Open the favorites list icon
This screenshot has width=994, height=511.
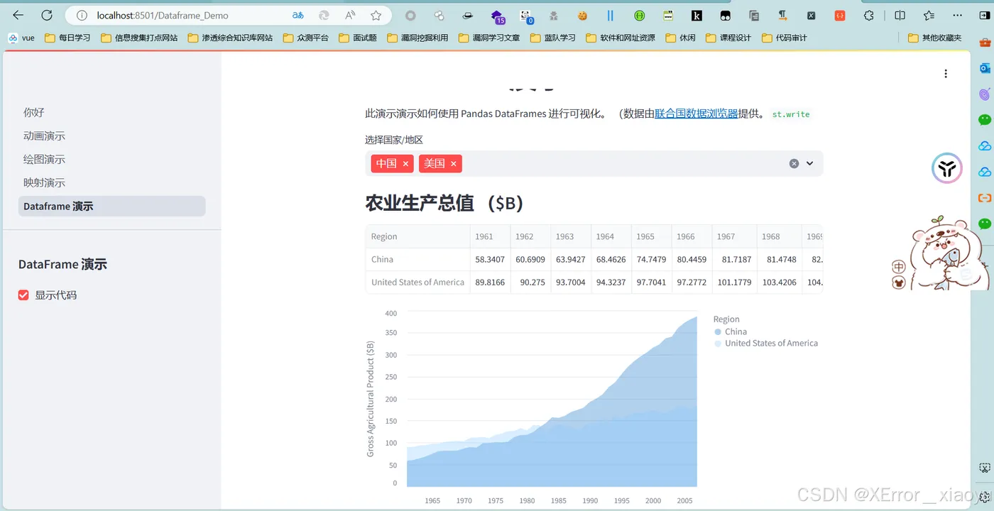coord(929,15)
